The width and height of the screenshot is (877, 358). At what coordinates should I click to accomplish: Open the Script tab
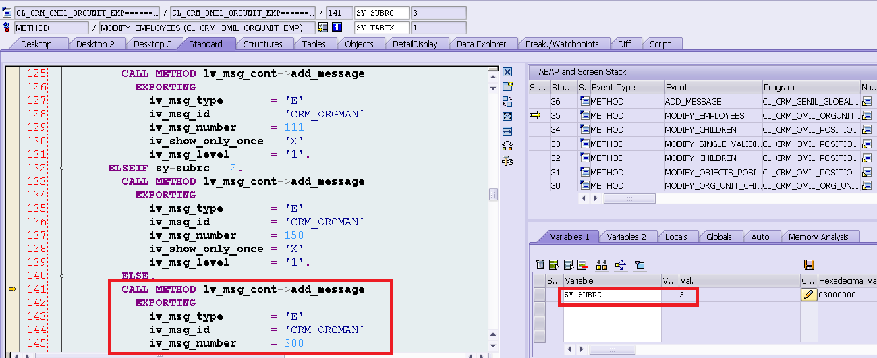click(660, 44)
